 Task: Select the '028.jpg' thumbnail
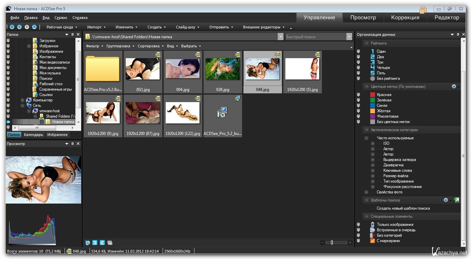(223, 72)
